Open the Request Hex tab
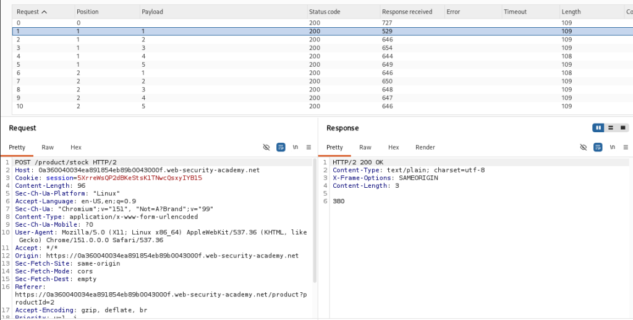633x320 pixels. point(76,147)
